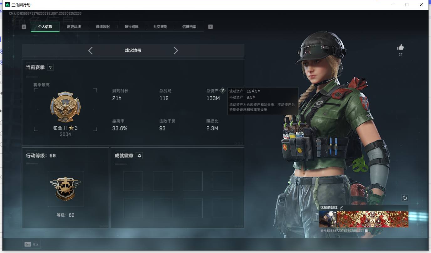The image size is (431, 253).
Task: Select the first empty achievement badge slot
Action: point(133,181)
